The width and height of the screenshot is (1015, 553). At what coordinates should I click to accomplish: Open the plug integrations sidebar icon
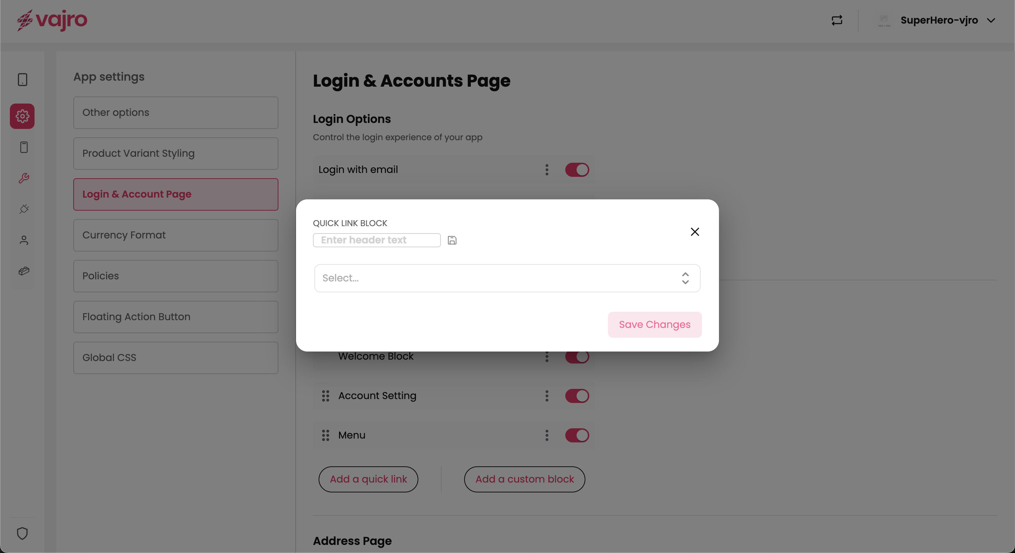(24, 209)
